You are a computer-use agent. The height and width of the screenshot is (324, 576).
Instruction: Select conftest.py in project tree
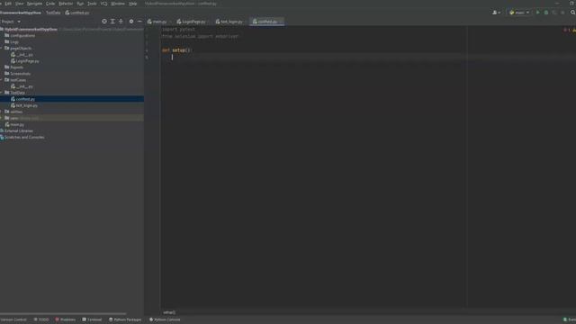coord(25,99)
